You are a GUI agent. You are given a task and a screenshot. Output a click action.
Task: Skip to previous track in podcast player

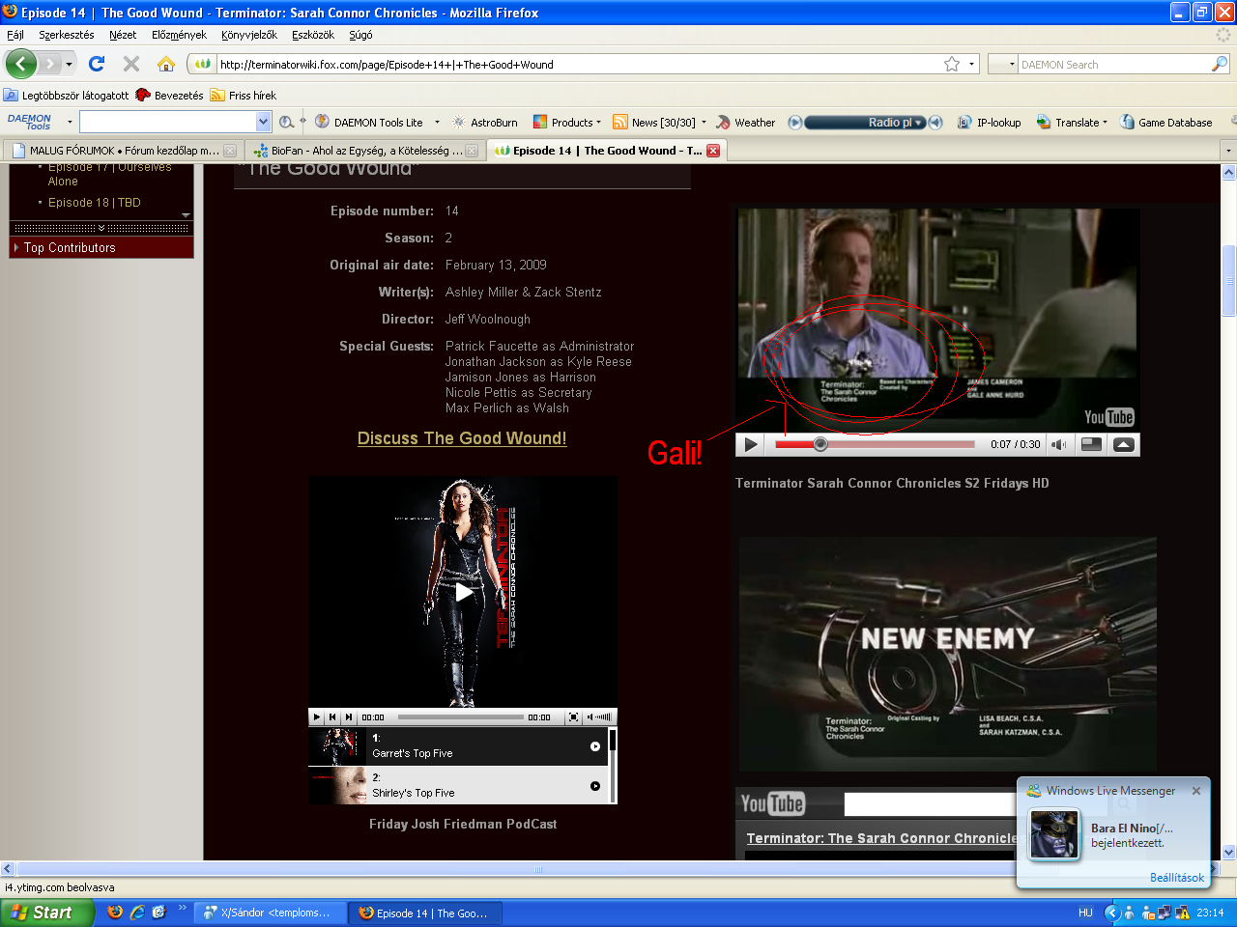332,717
